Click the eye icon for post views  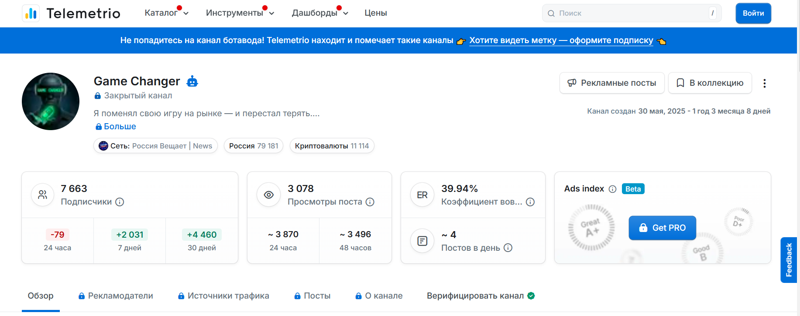point(269,195)
